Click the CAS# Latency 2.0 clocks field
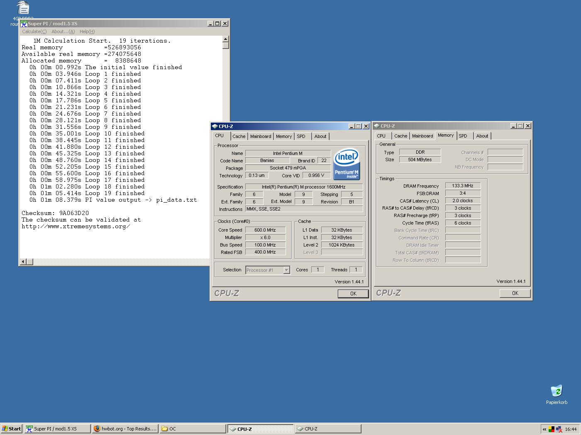This screenshot has width=581, height=435. (x=463, y=201)
